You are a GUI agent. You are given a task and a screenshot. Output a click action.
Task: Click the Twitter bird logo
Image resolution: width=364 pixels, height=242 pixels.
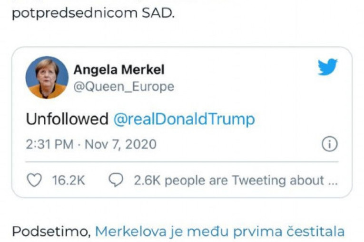[x=327, y=67]
